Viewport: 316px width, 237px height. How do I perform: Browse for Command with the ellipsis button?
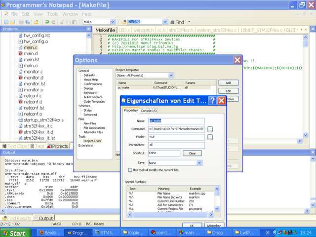coord(210,129)
